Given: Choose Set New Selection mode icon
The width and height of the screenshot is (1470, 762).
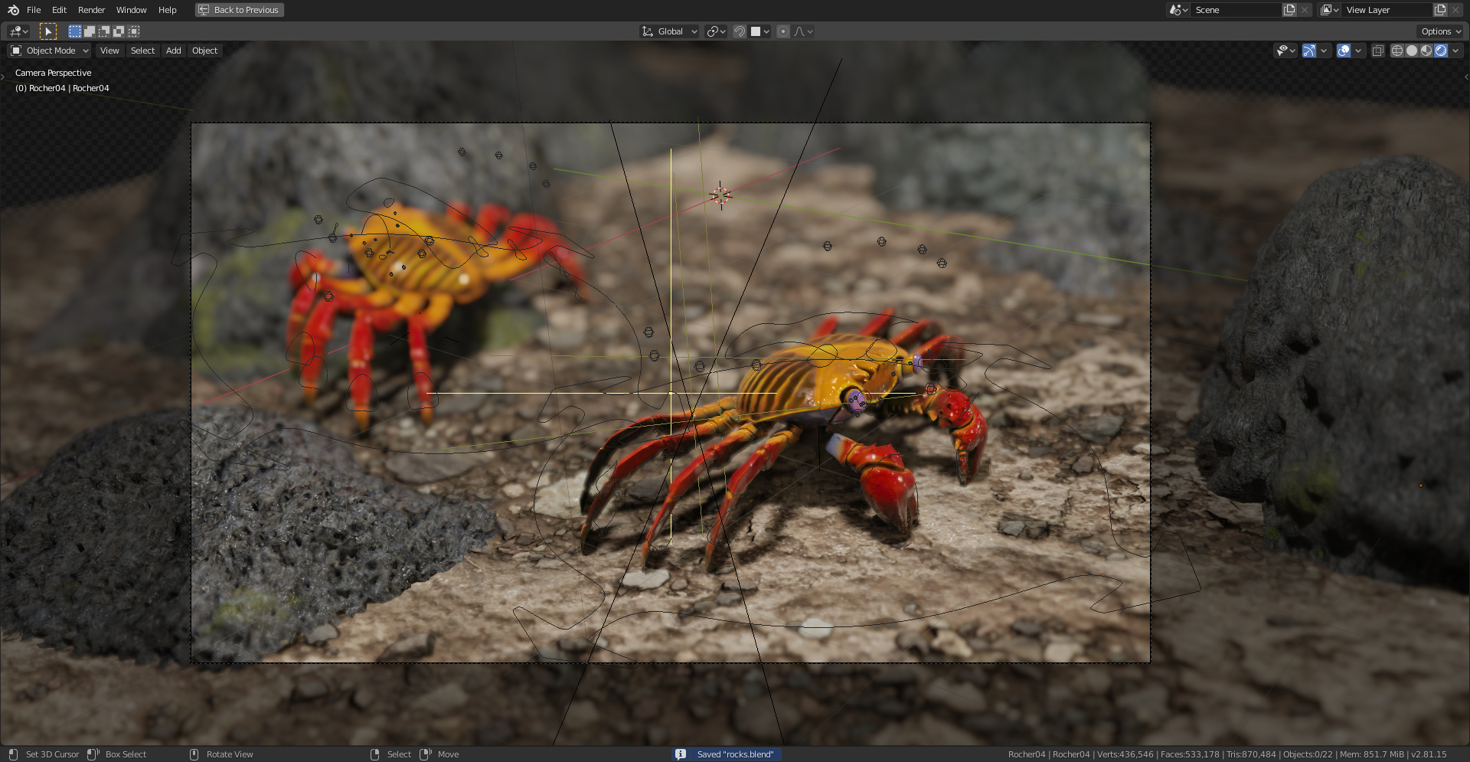Looking at the screenshot, I should click(x=74, y=31).
